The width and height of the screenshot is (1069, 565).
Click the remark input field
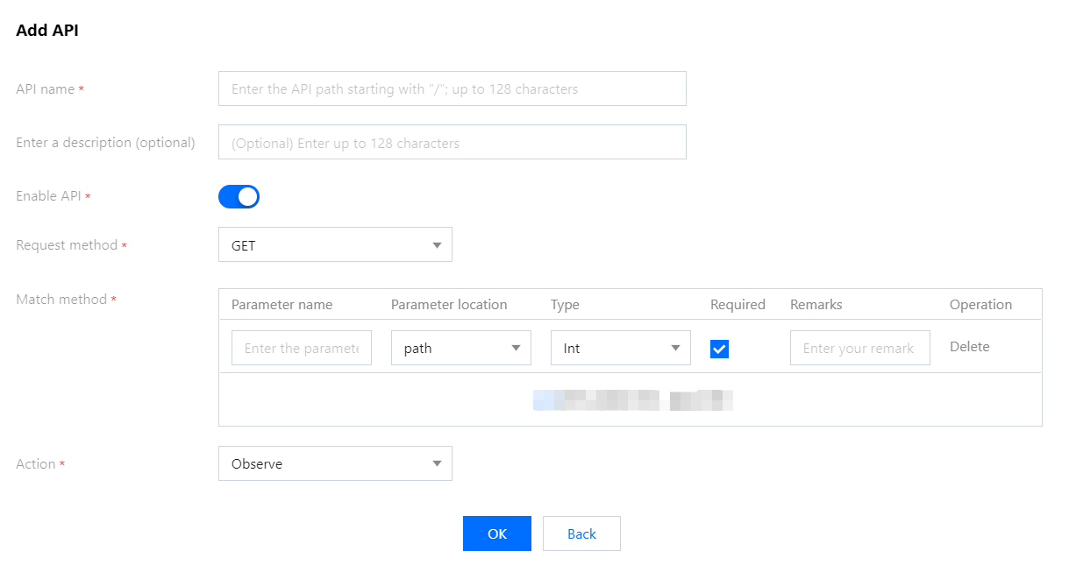859,348
